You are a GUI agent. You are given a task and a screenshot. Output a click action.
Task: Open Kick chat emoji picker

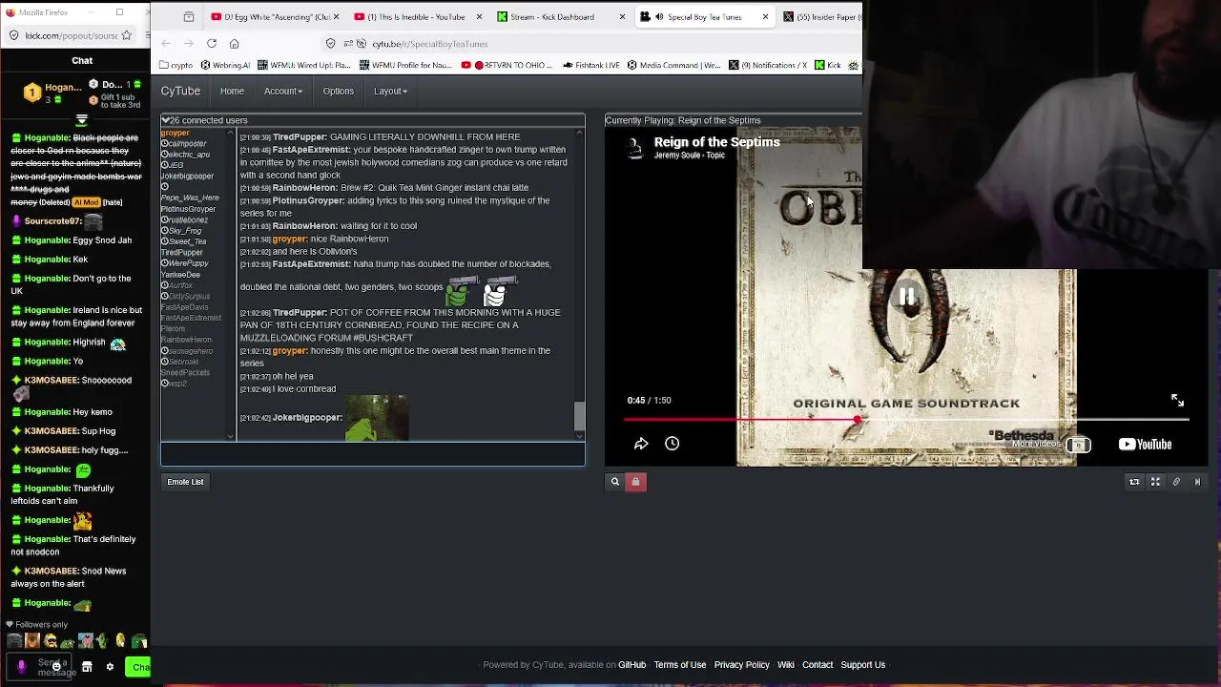tap(56, 667)
